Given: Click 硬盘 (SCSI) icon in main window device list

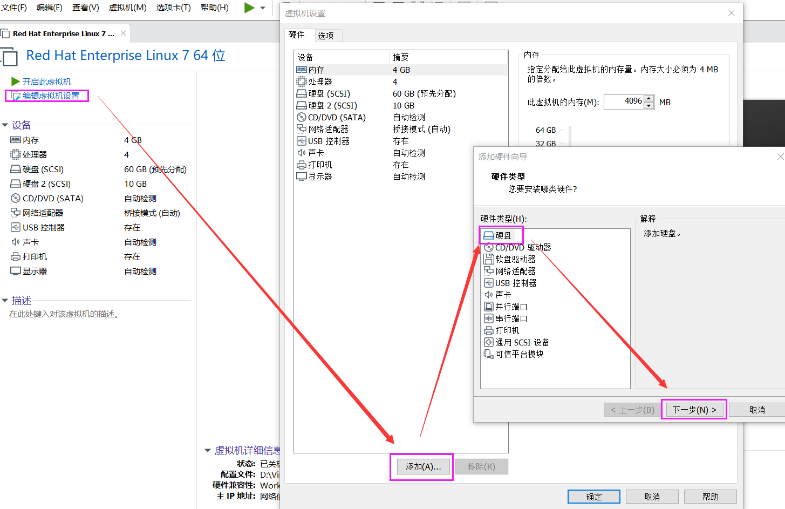Looking at the screenshot, I should [16, 169].
